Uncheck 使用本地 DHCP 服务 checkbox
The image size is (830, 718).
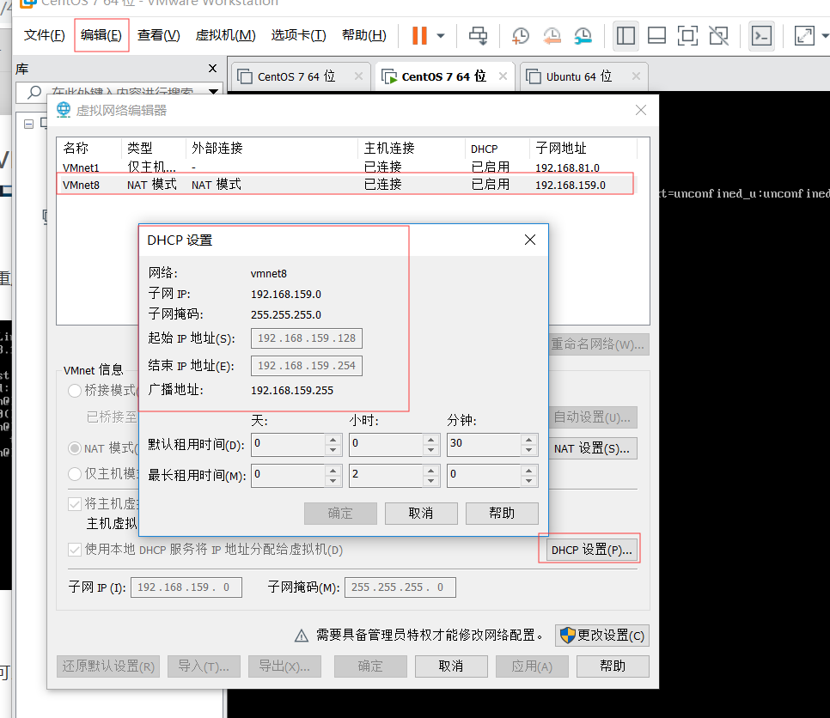tap(75, 551)
